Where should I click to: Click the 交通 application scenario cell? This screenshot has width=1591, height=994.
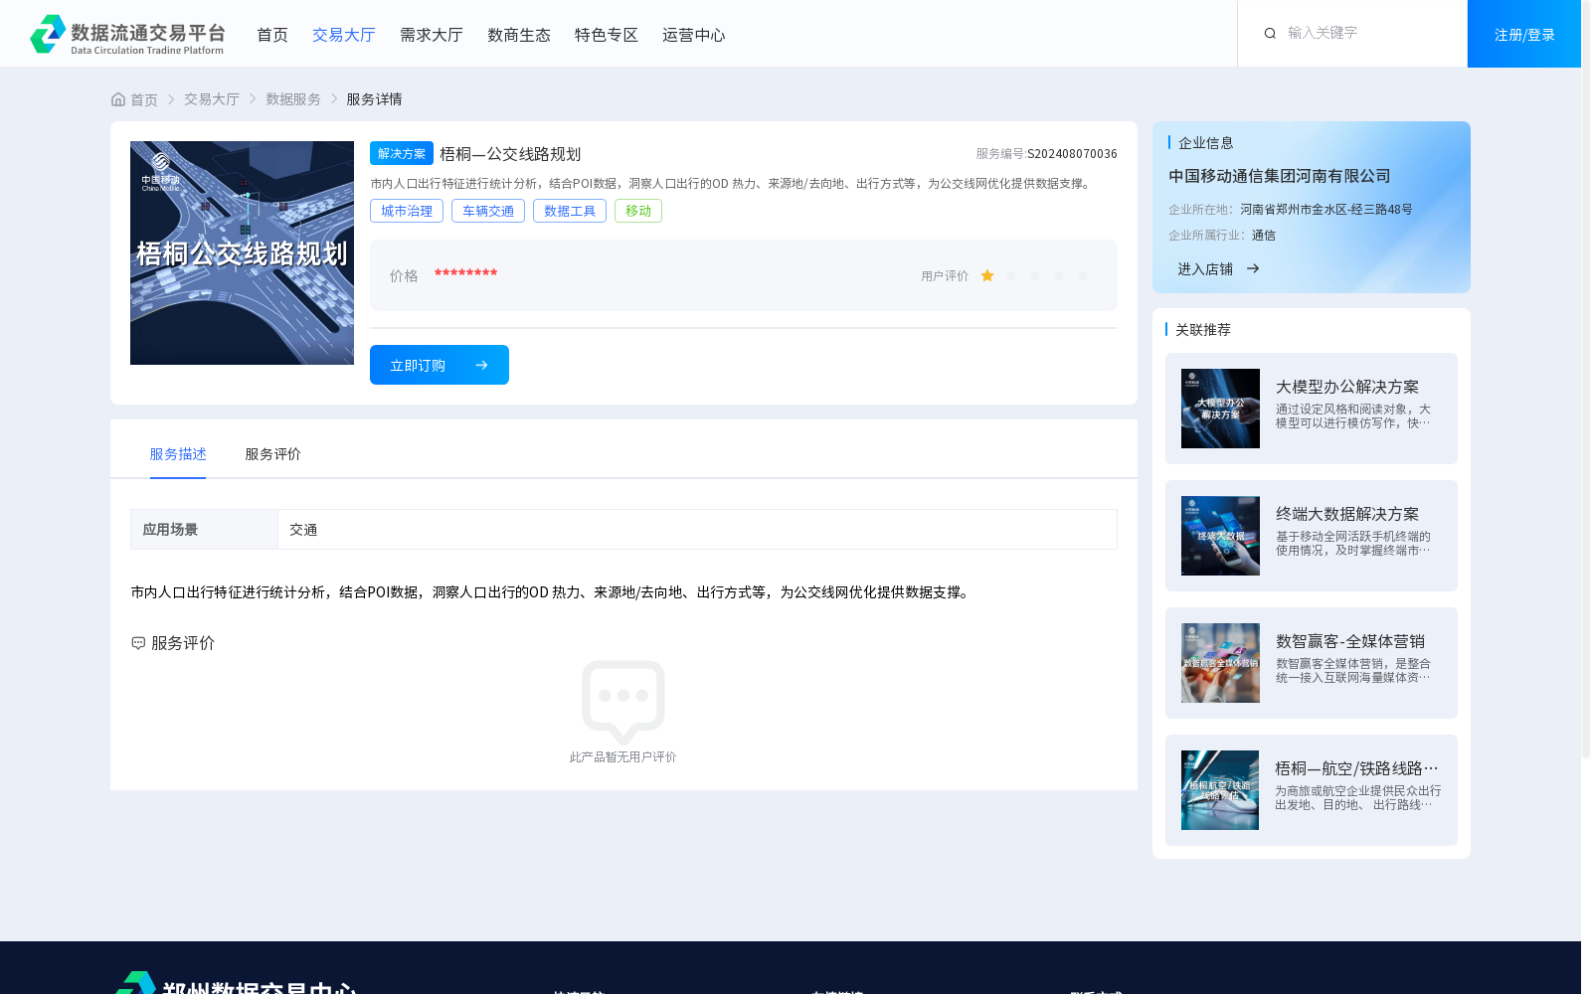pos(697,530)
